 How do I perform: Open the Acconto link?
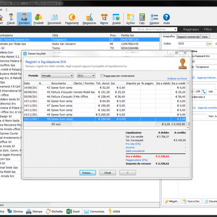tap(130, 148)
